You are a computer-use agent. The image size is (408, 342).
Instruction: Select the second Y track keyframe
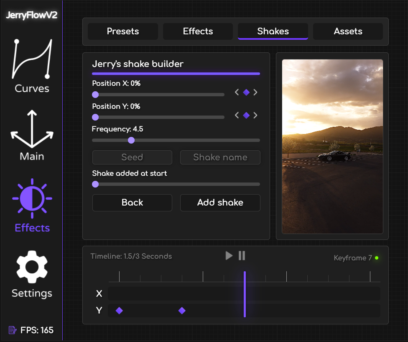click(182, 311)
